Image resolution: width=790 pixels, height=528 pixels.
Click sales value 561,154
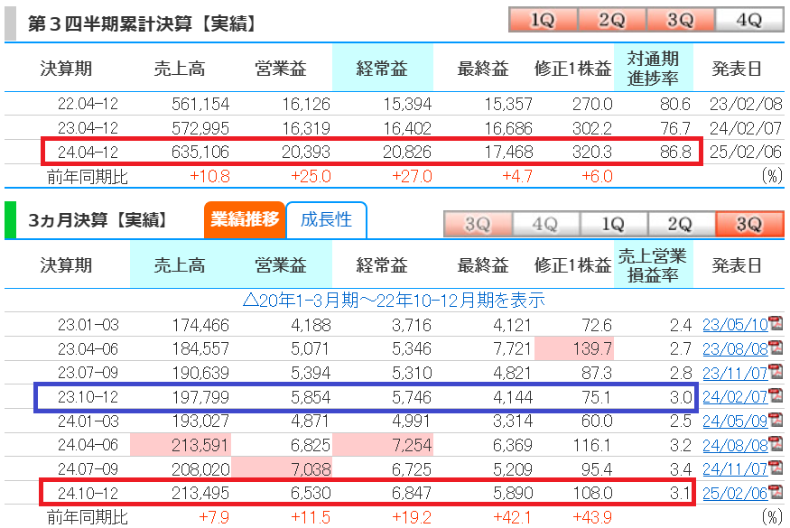tap(200, 104)
